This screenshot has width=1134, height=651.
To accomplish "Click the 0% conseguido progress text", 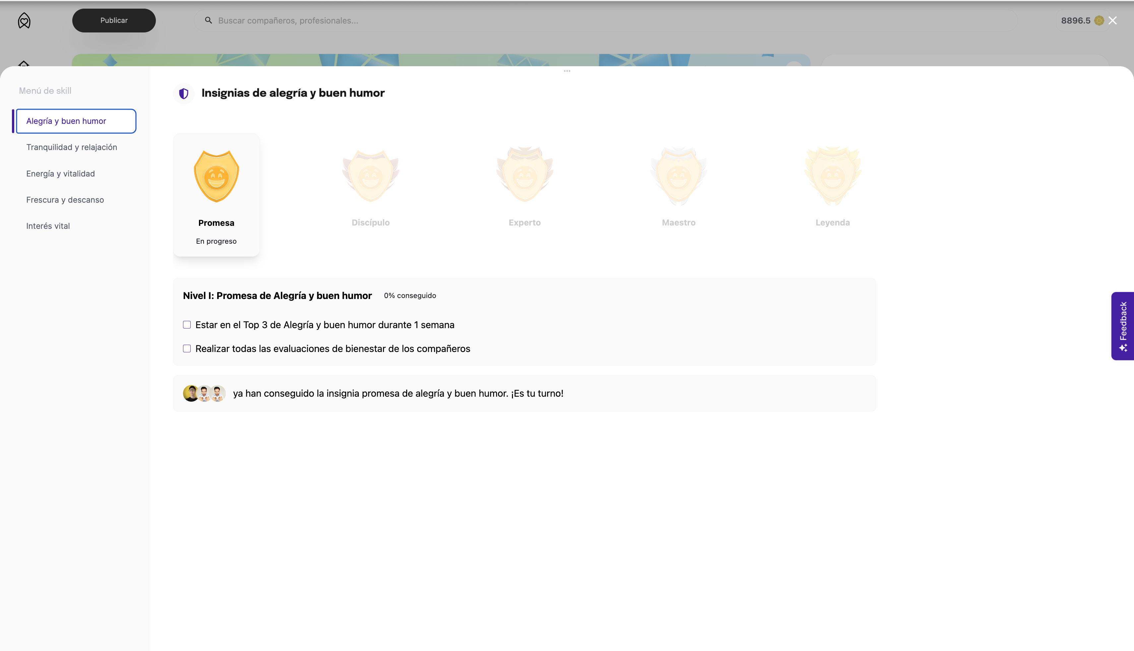I will click(x=409, y=296).
